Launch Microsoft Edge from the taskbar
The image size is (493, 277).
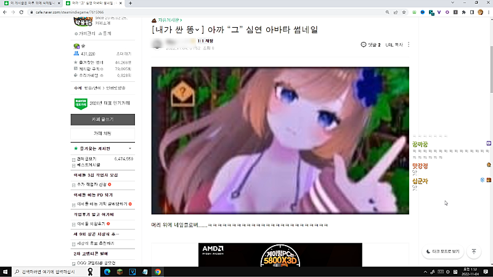click(x=107, y=271)
